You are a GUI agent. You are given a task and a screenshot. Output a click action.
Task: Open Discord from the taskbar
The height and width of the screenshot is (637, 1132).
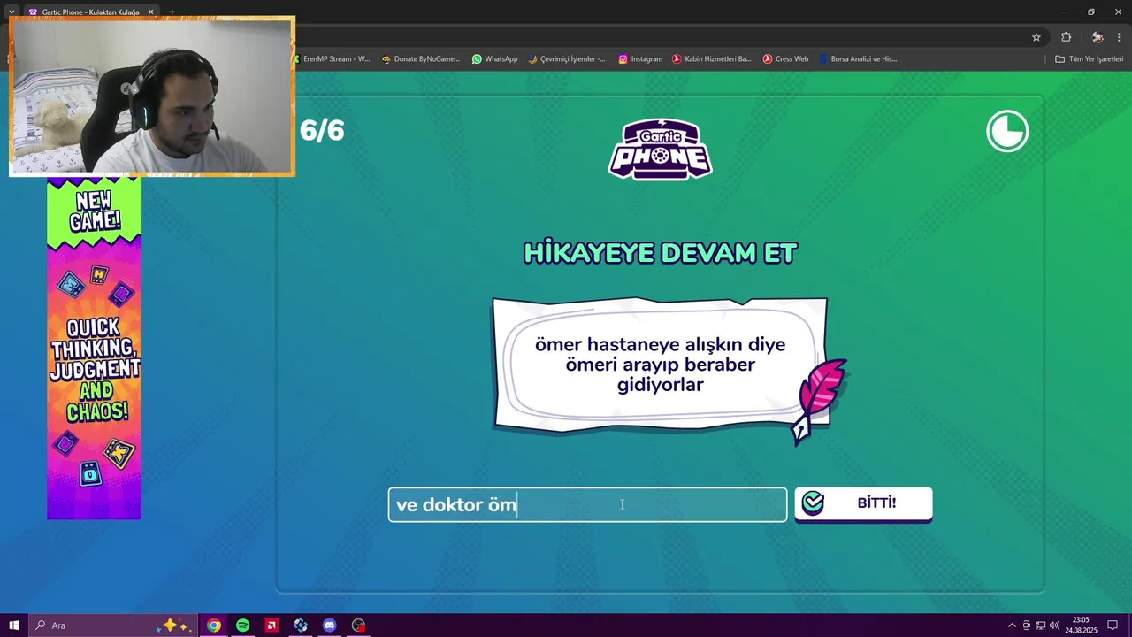pyautogui.click(x=330, y=625)
